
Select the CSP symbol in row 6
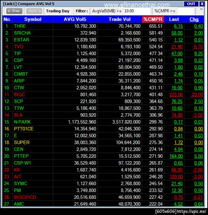(x=18, y=60)
